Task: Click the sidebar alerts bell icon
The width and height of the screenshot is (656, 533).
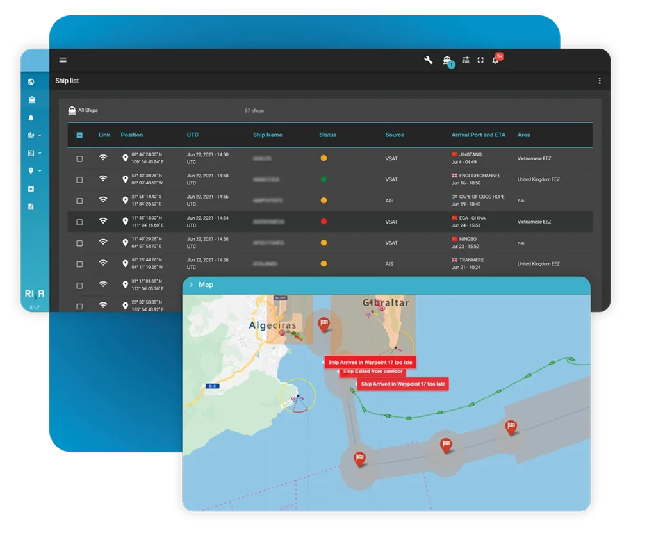Action: point(31,118)
